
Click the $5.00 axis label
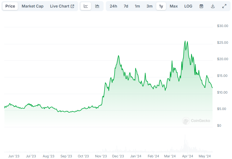pyautogui.click(x=221, y=109)
